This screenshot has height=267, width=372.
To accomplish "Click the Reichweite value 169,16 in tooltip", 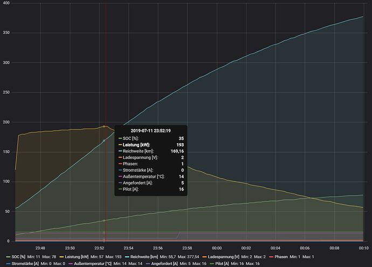I will 177,151.
